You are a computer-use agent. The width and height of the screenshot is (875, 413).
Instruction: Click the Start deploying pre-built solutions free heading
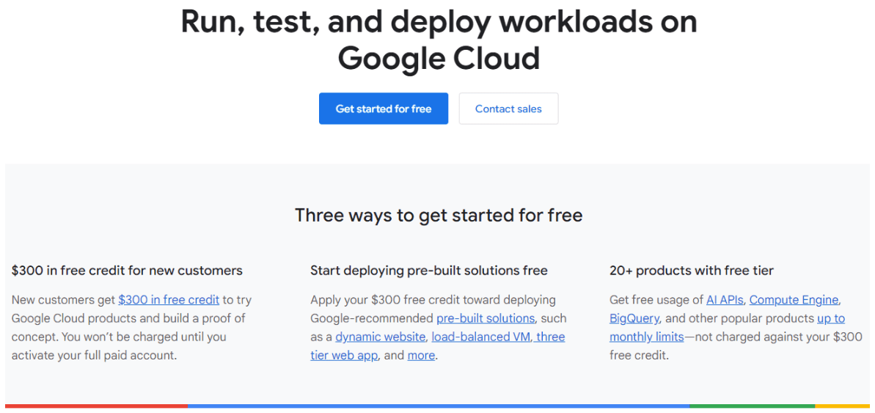[429, 271]
